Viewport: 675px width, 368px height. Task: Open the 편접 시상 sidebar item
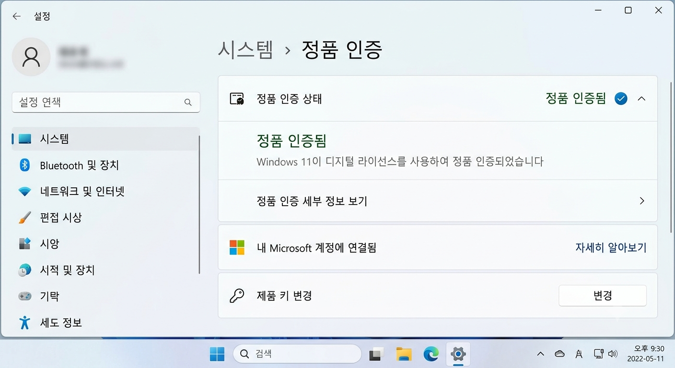[105, 218]
